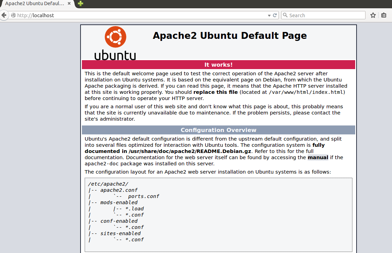Bookmark this page with the star icon
The height and width of the screenshot is (253, 392).
click(373, 15)
